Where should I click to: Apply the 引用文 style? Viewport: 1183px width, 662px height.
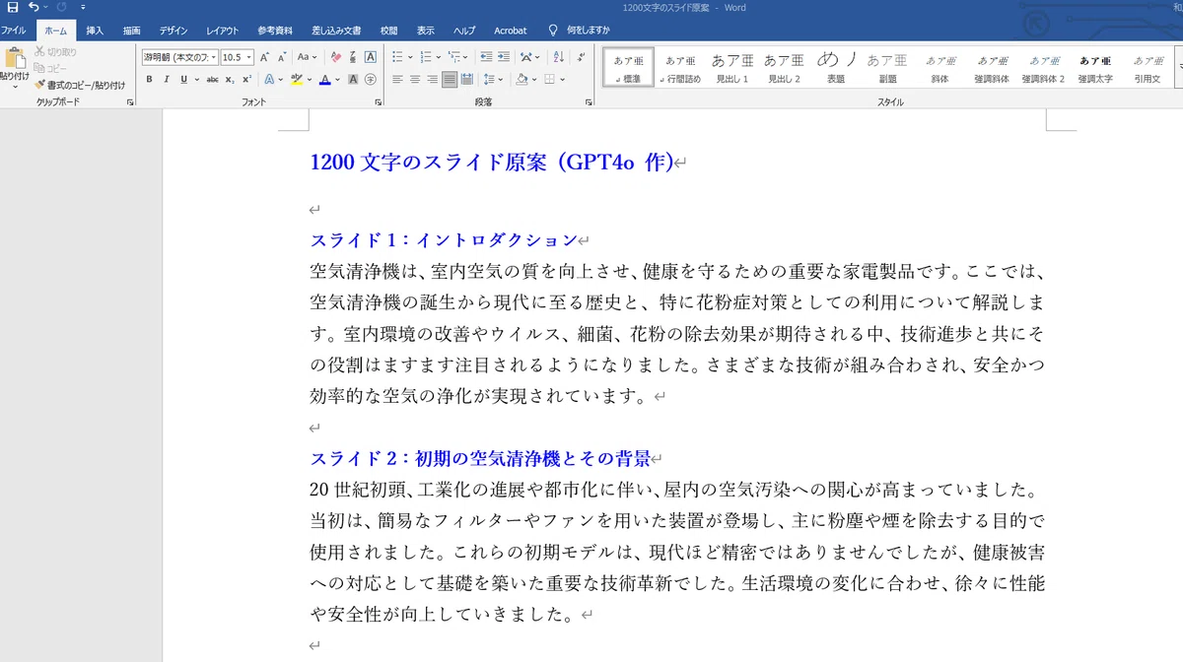[1148, 67]
